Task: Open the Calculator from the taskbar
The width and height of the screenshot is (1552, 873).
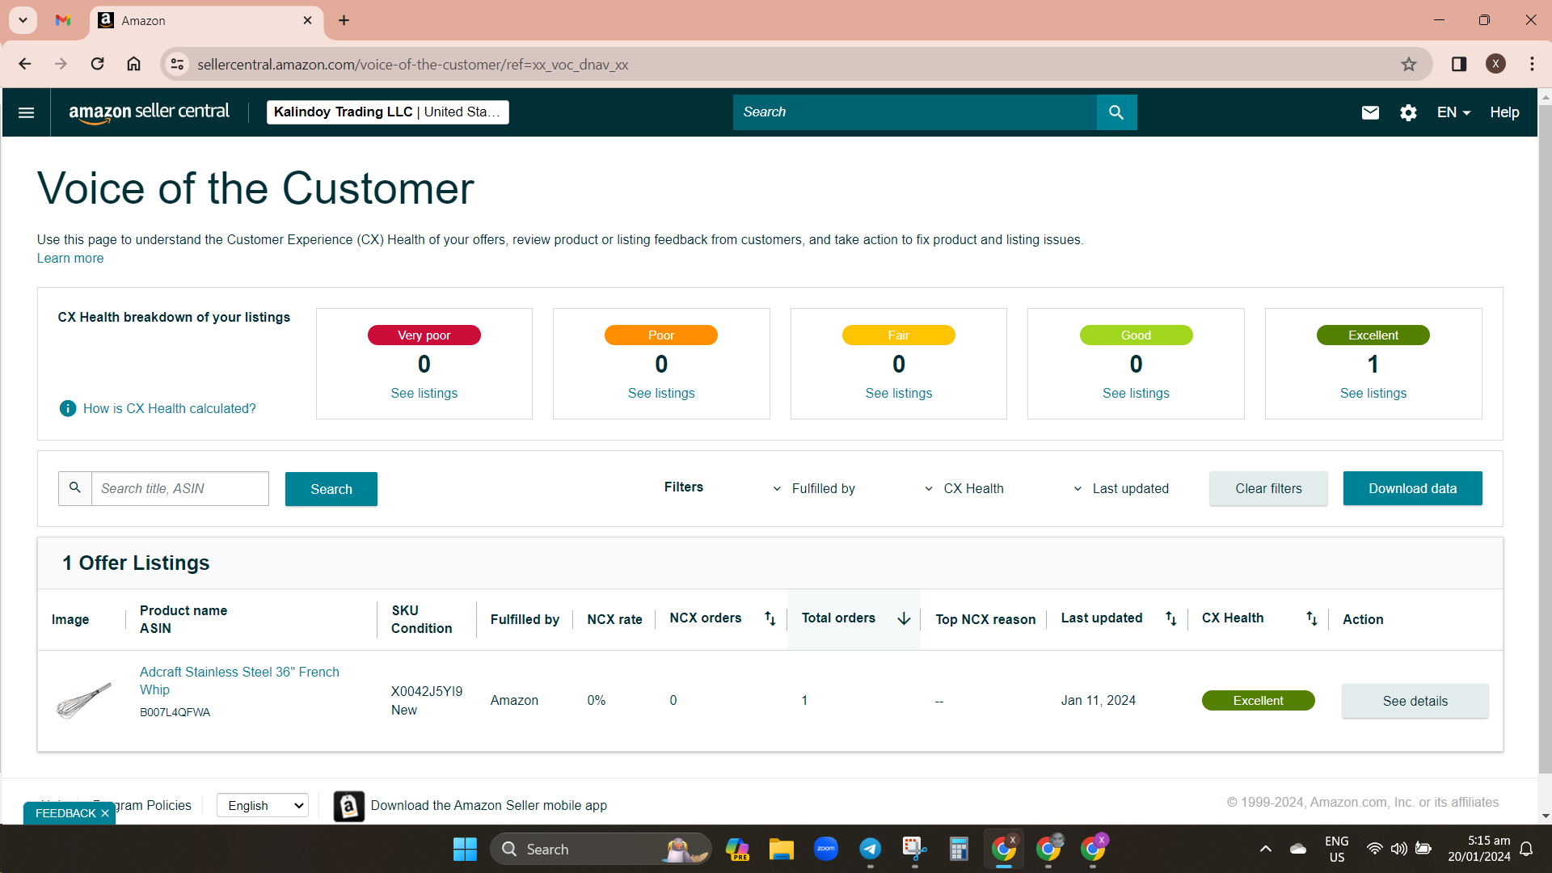Action: coord(959,849)
